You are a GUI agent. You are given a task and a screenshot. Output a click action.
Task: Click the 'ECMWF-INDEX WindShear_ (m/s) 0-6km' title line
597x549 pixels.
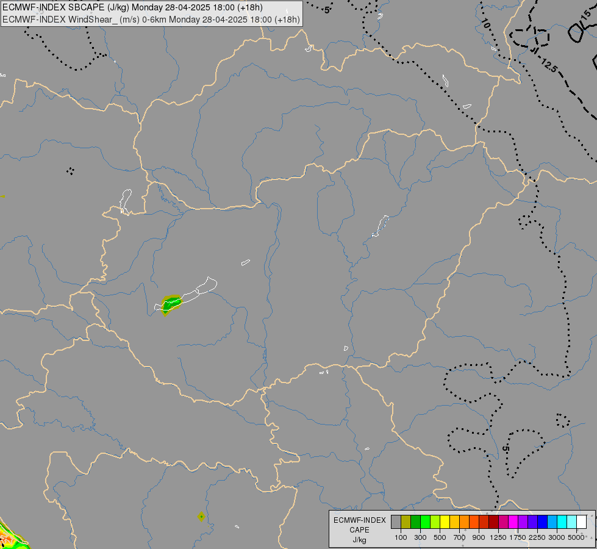(151, 20)
